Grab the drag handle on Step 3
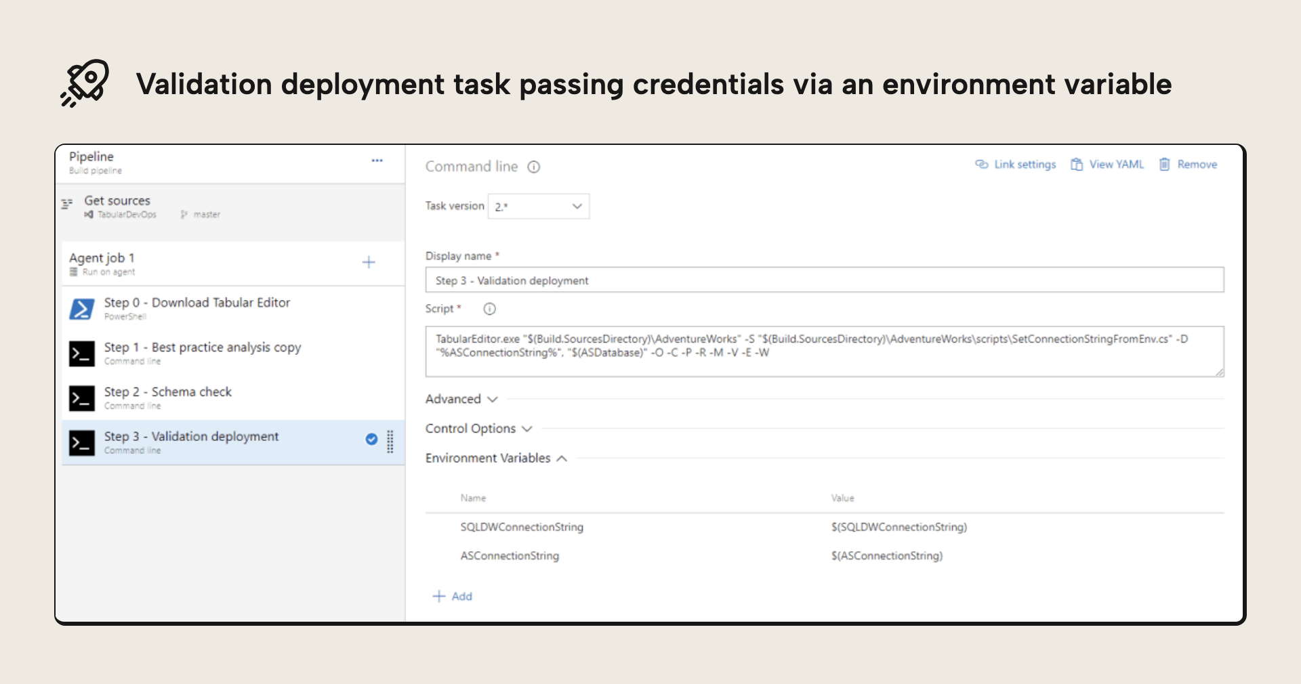This screenshot has width=1301, height=684. pos(390,442)
